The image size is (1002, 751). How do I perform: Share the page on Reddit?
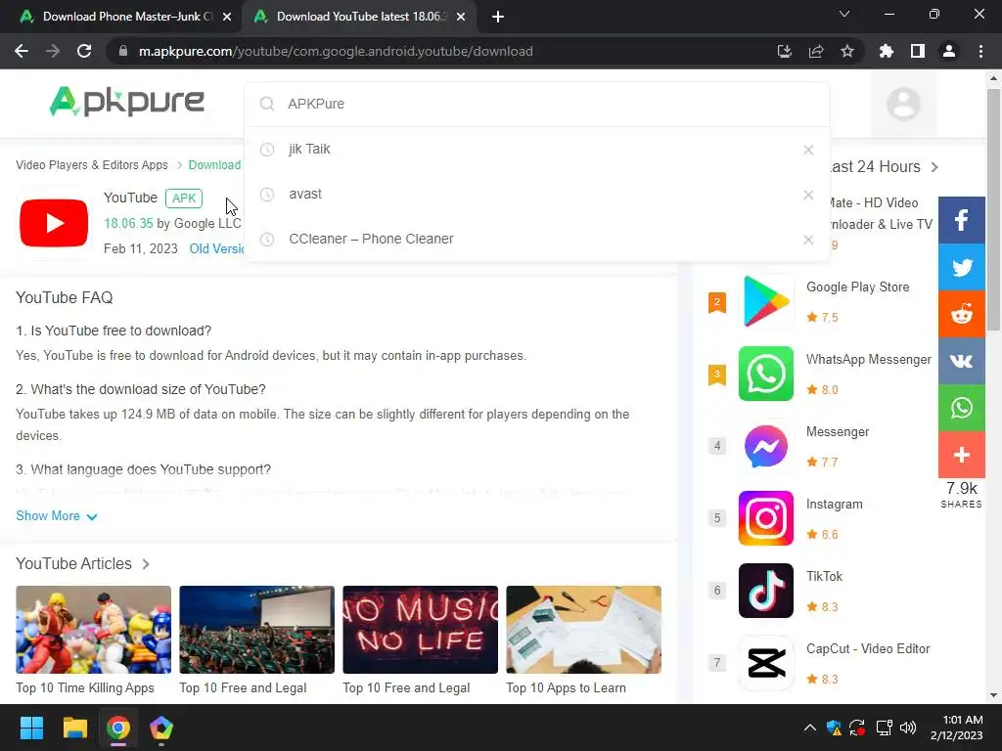click(x=961, y=314)
